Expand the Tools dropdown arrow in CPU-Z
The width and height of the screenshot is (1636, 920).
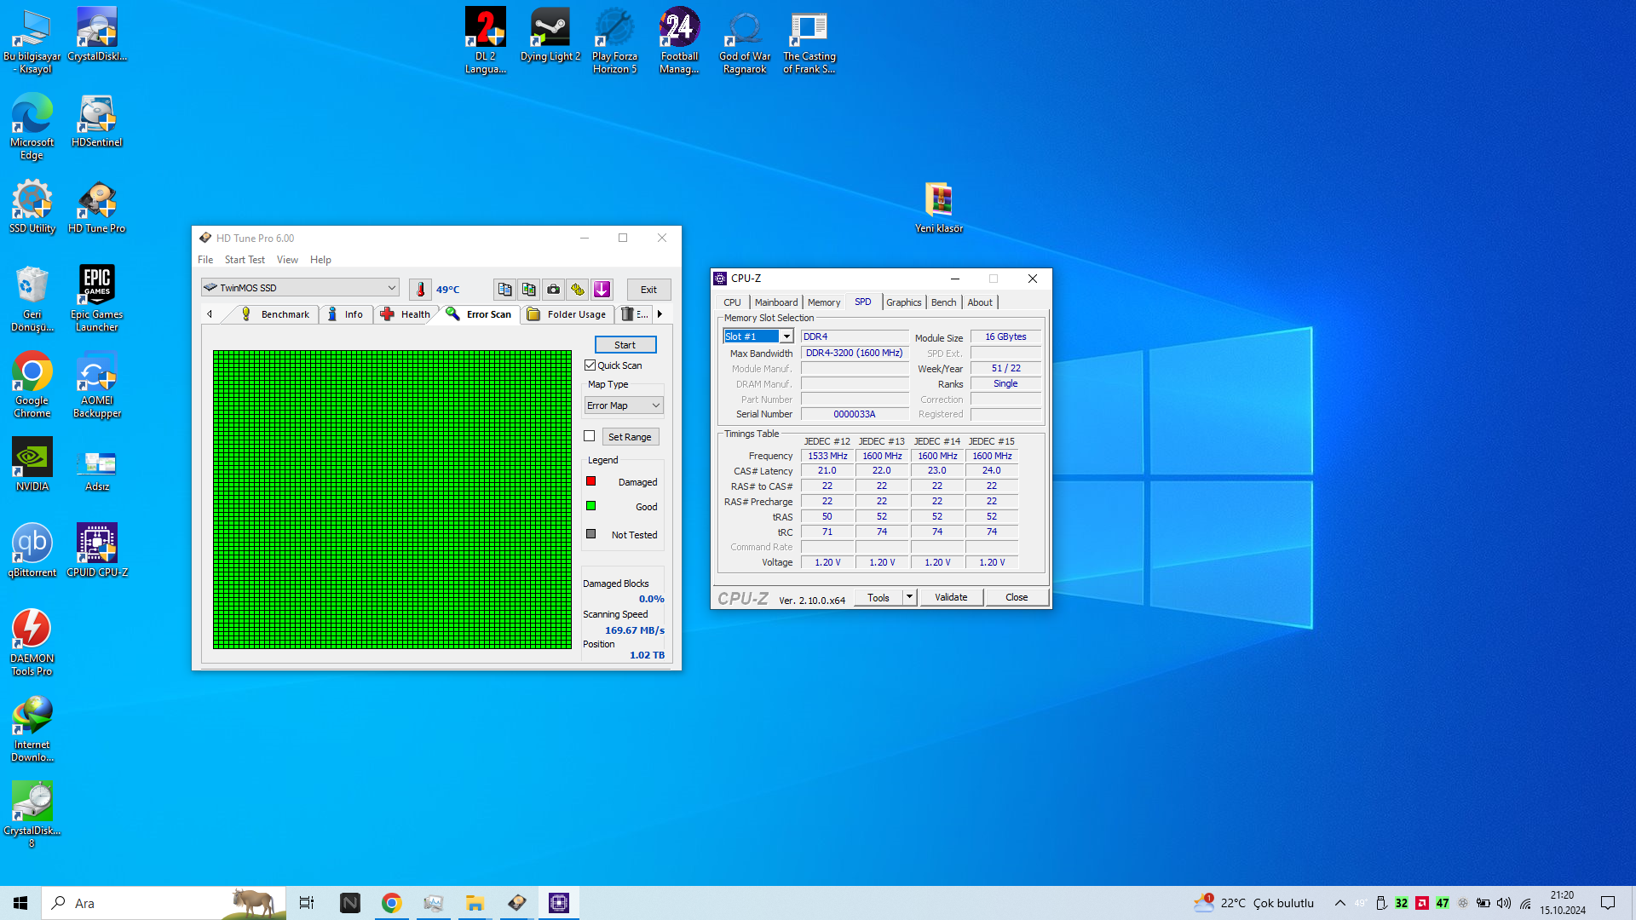tap(909, 597)
